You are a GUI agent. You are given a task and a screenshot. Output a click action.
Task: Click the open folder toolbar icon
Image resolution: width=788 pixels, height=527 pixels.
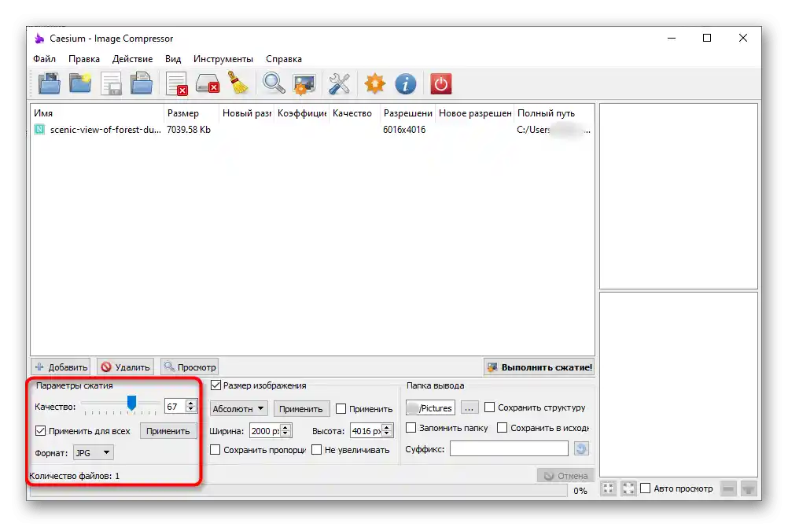(80, 83)
